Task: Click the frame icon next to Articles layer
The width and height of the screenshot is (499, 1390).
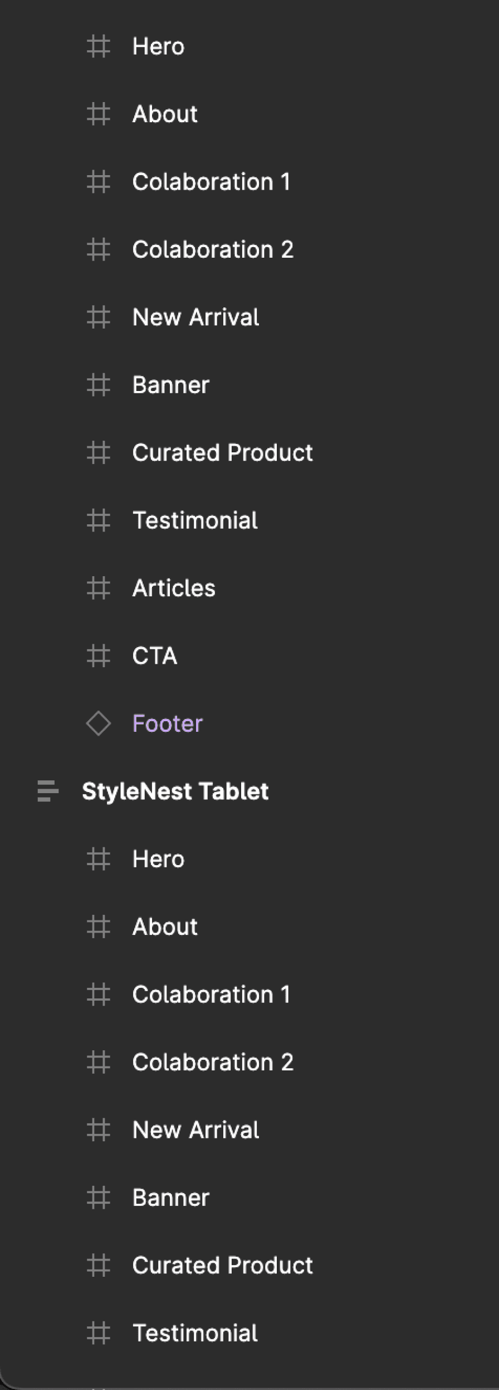Action: 99,588
